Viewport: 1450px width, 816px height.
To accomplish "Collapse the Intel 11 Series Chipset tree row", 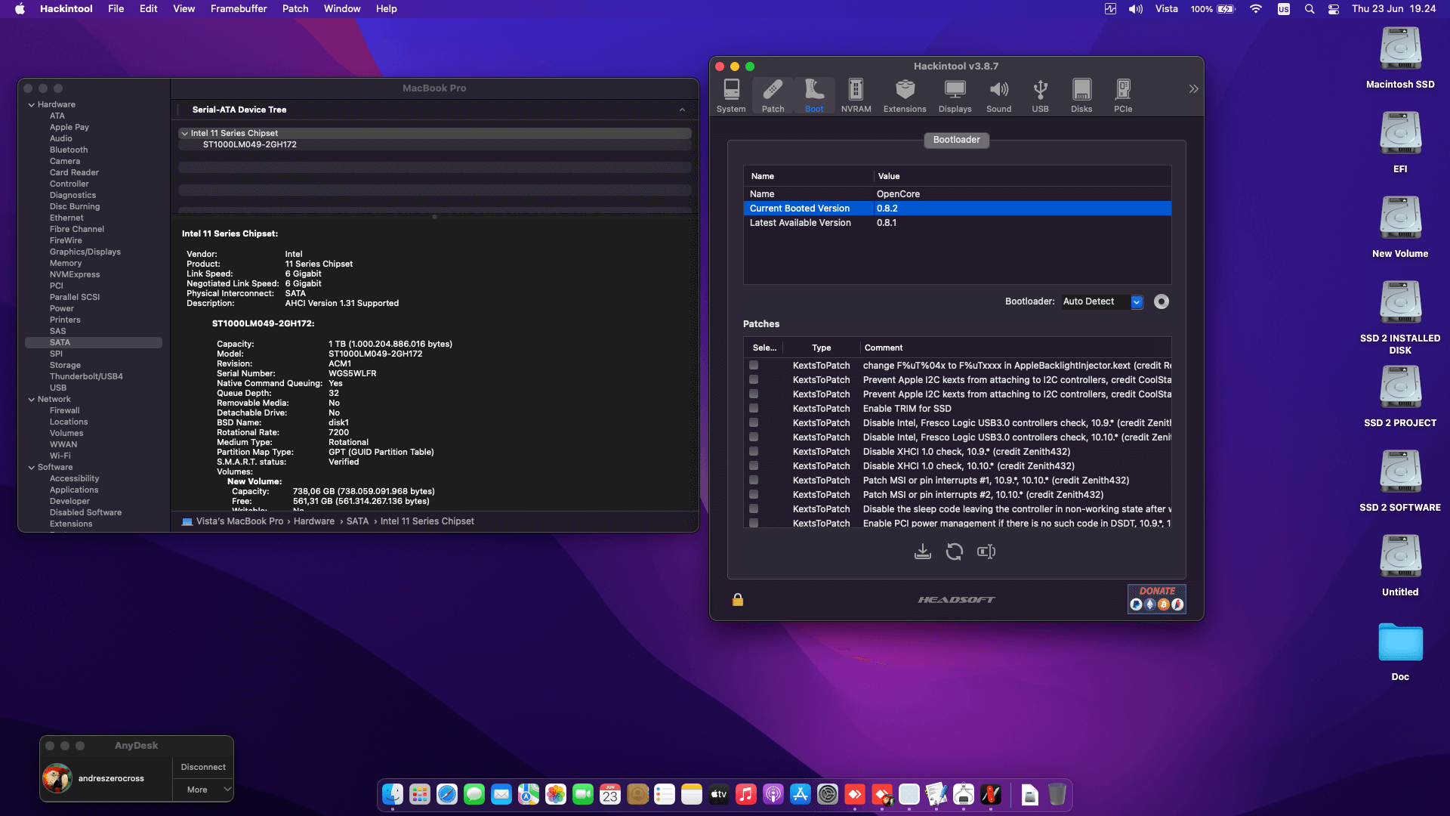I will (184, 133).
